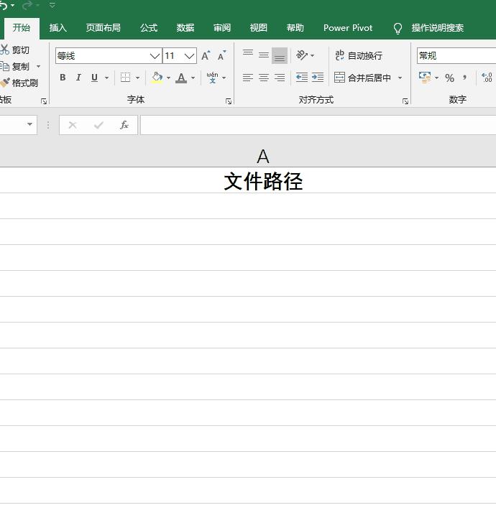Open the 字体 dialog launcher
The image size is (496, 523).
[x=229, y=101]
